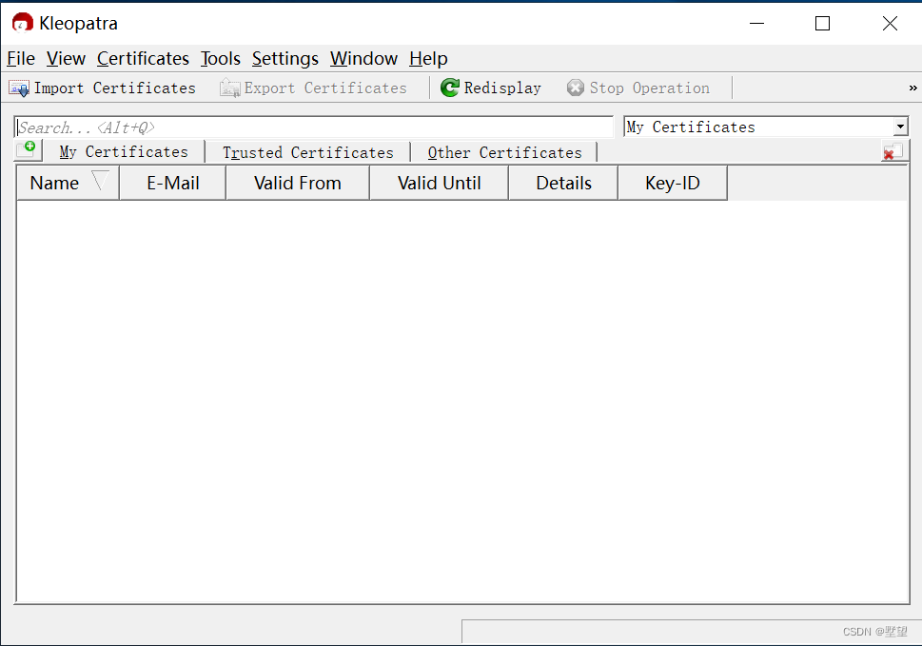Sort by the Name column header
Screen dimensions: 922x646
coord(69,183)
